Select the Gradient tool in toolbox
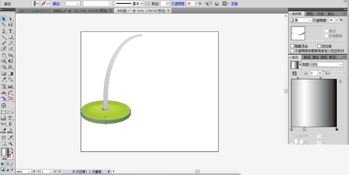Screen dimensions: 349x175 coord(10,74)
